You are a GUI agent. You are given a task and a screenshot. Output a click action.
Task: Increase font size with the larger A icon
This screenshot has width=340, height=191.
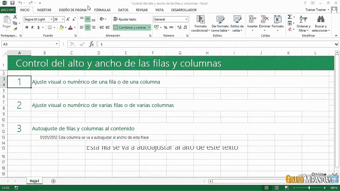tap(68, 19)
